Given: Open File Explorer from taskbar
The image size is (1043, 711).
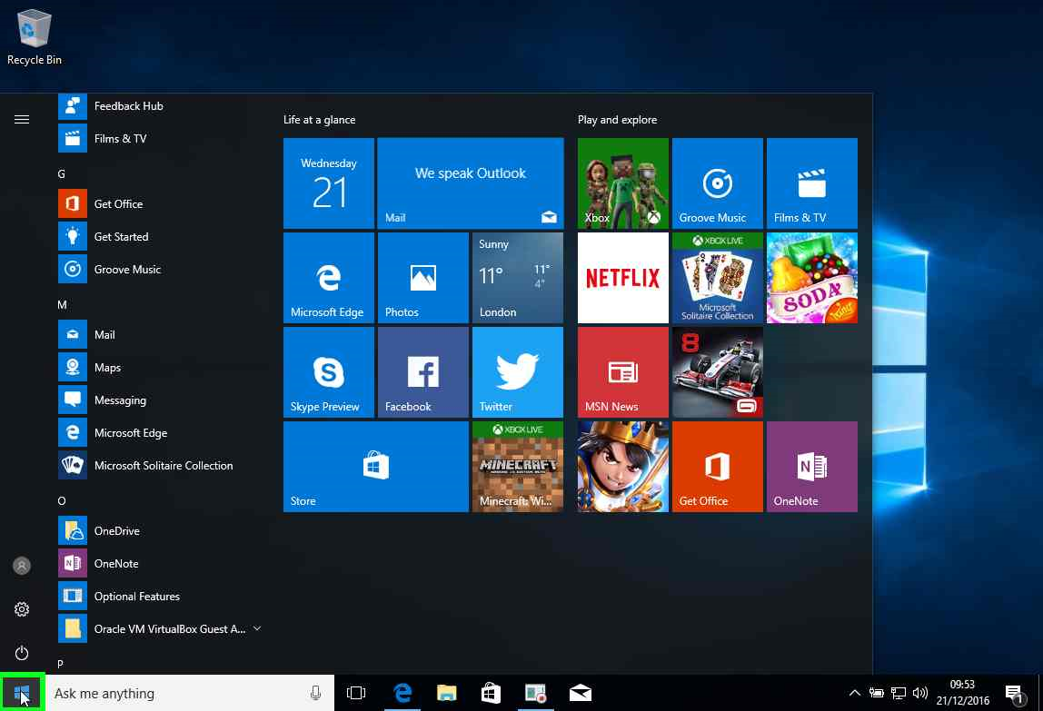Looking at the screenshot, I should pyautogui.click(x=446, y=693).
